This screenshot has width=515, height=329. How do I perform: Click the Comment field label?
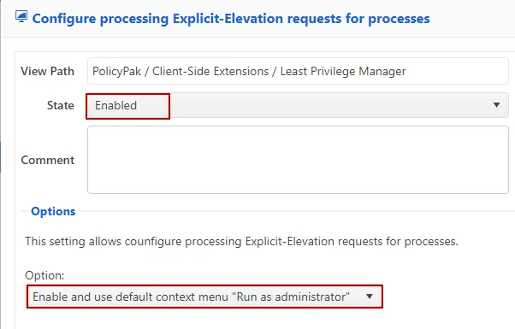[x=48, y=160]
